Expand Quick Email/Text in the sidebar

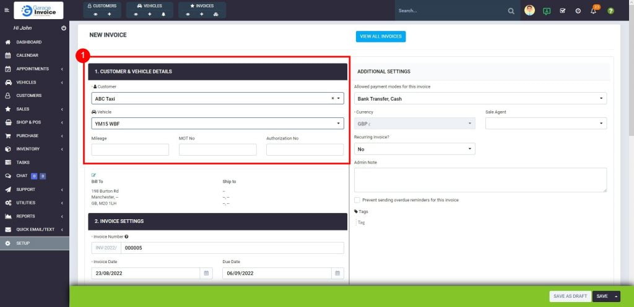click(x=35, y=230)
